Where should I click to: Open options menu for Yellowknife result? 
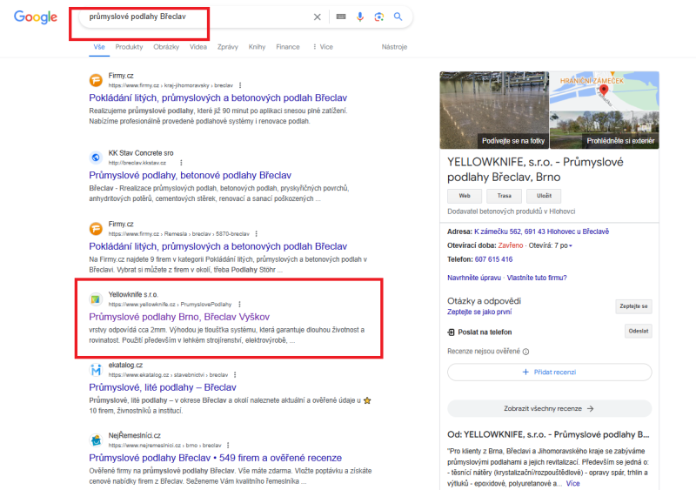(240, 305)
